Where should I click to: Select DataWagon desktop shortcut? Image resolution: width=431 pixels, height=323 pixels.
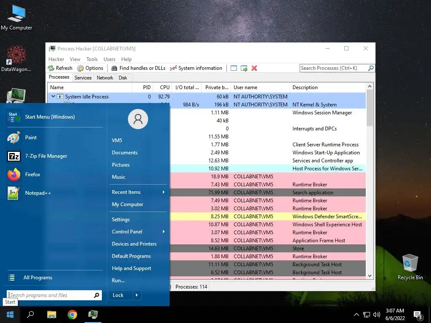(x=16, y=59)
